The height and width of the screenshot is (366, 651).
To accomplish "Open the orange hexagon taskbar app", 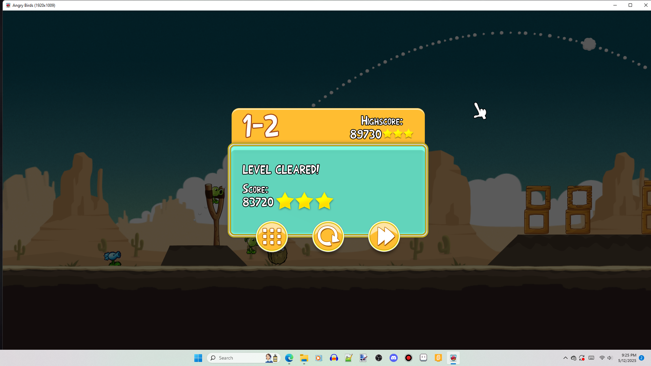I will point(438,358).
